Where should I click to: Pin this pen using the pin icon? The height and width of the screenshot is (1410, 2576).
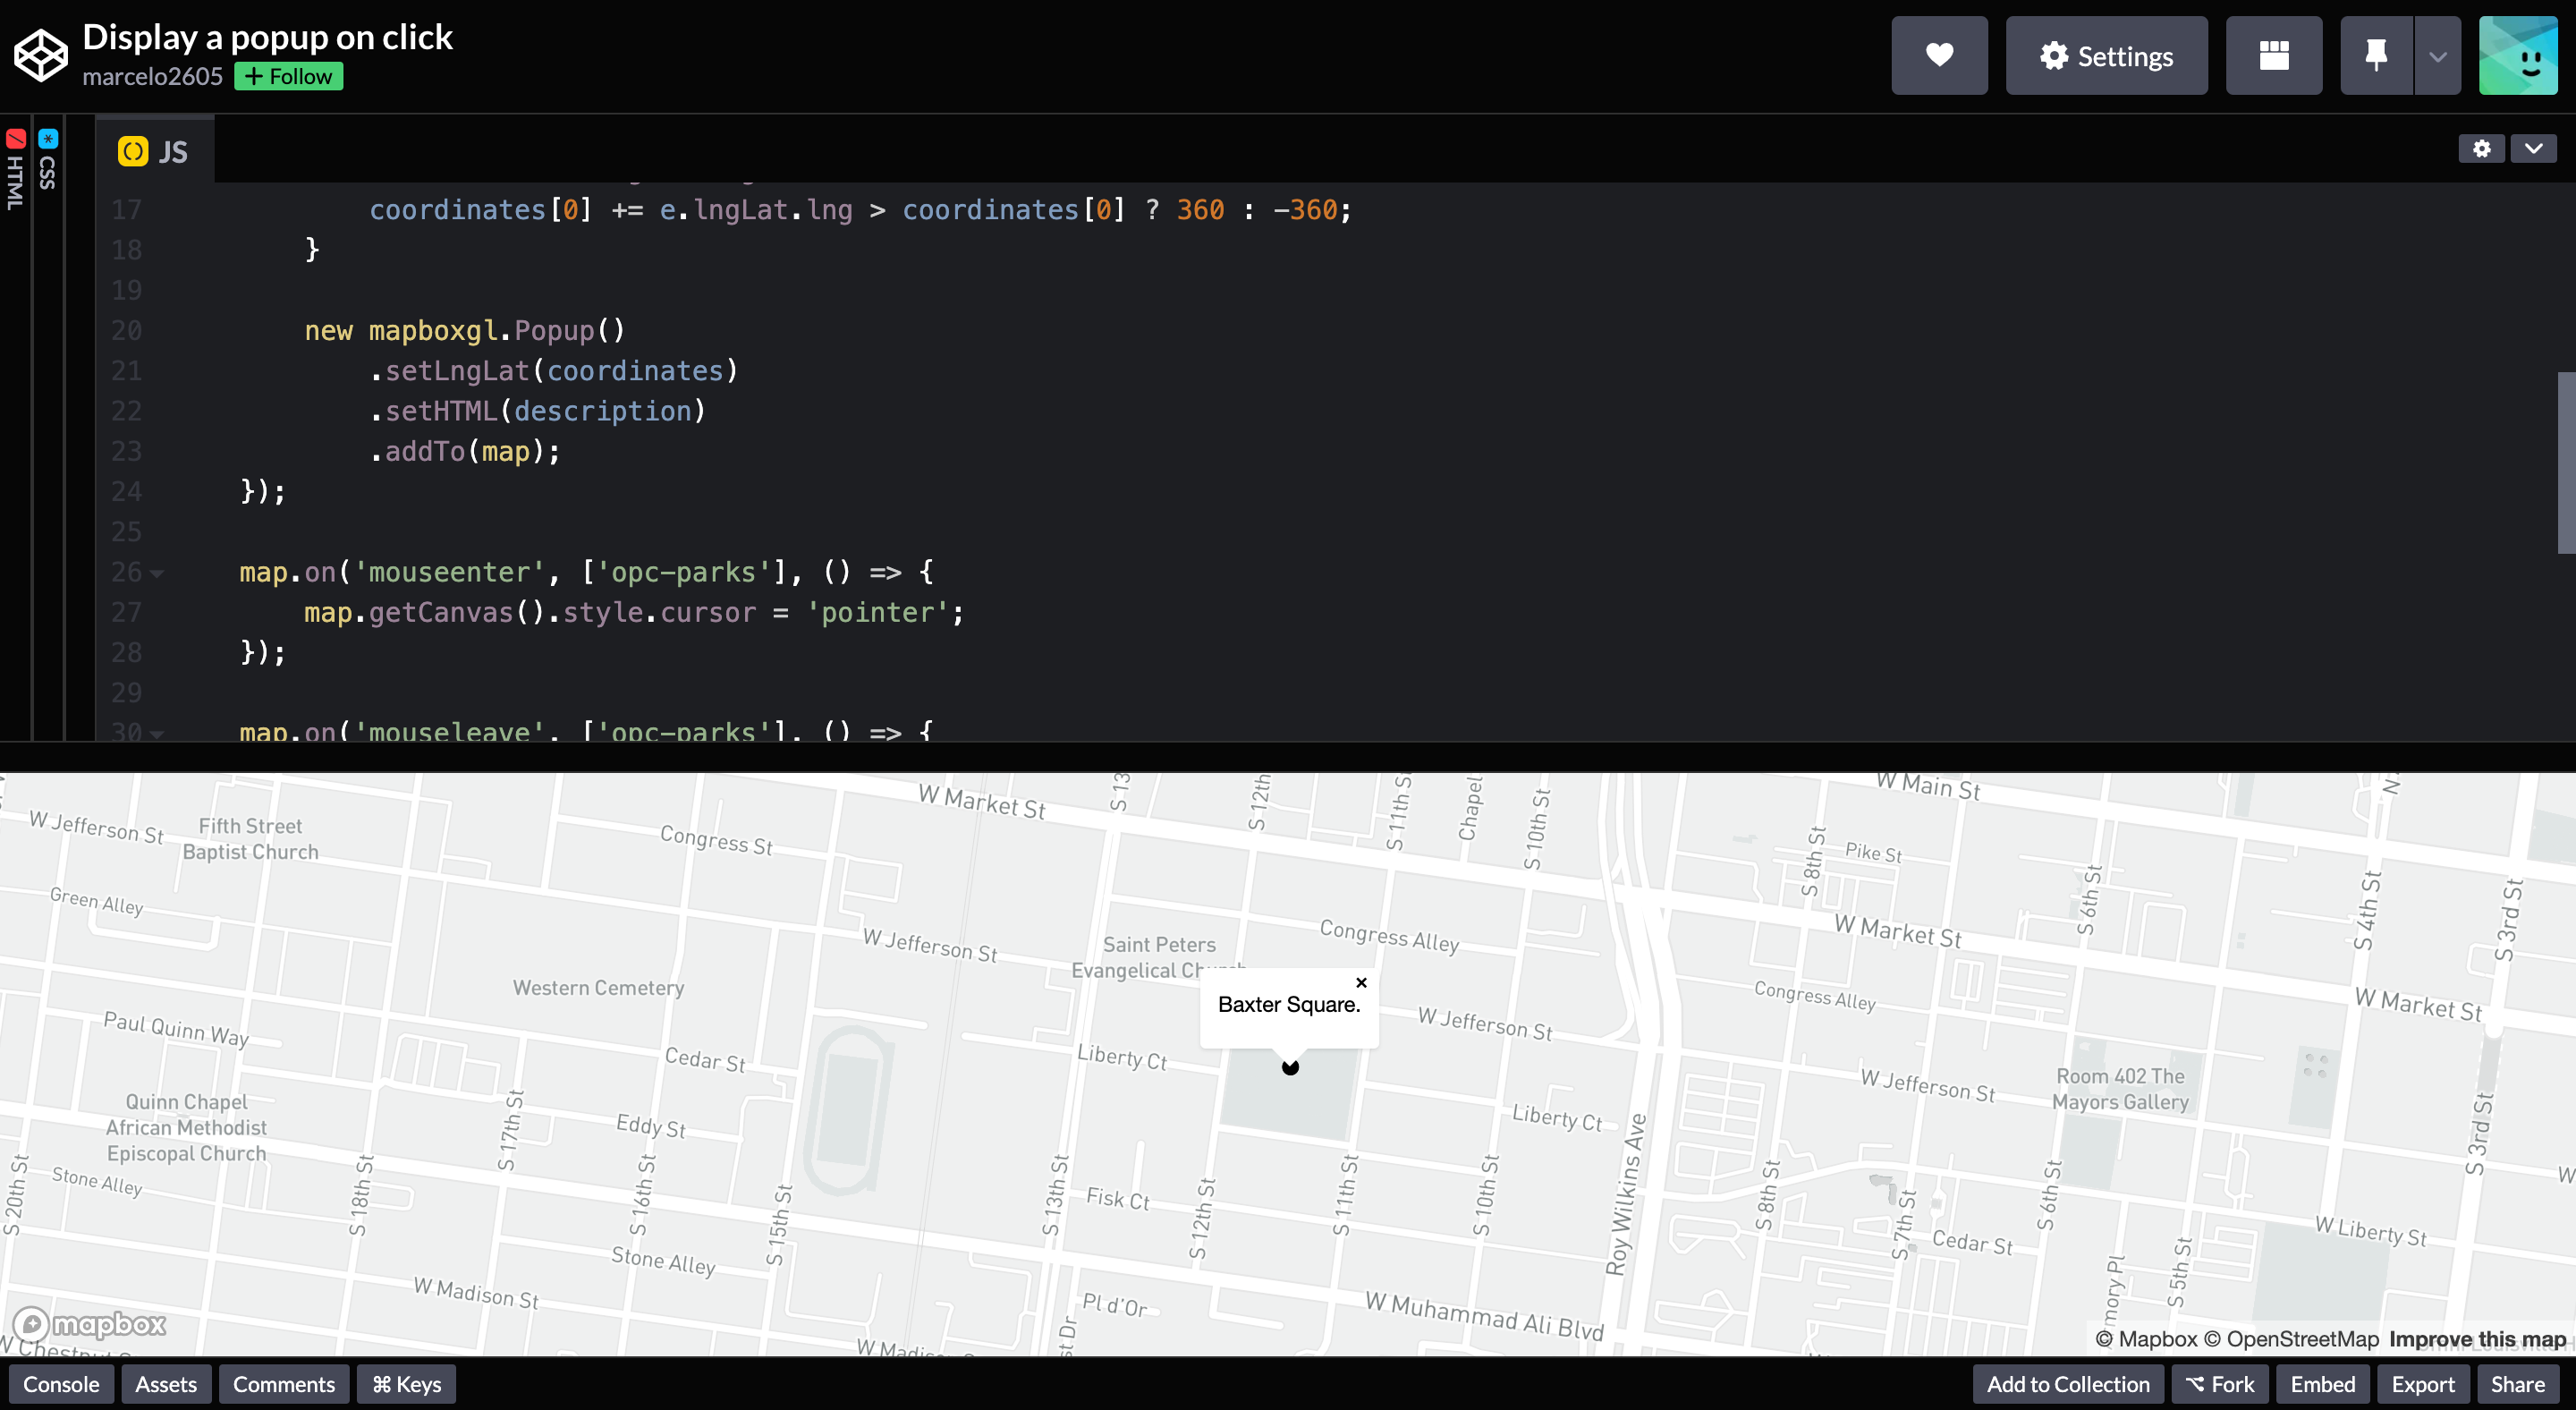pyautogui.click(x=2376, y=55)
